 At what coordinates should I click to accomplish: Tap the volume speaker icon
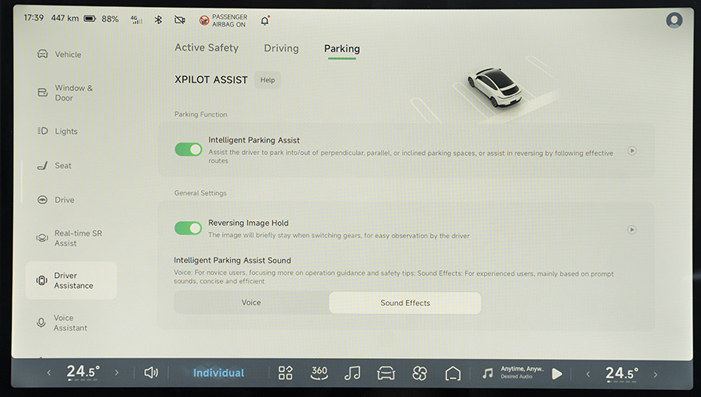coord(151,373)
